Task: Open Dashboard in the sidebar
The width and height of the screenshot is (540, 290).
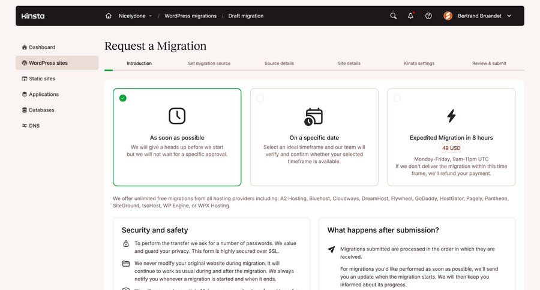Action: coord(57,47)
